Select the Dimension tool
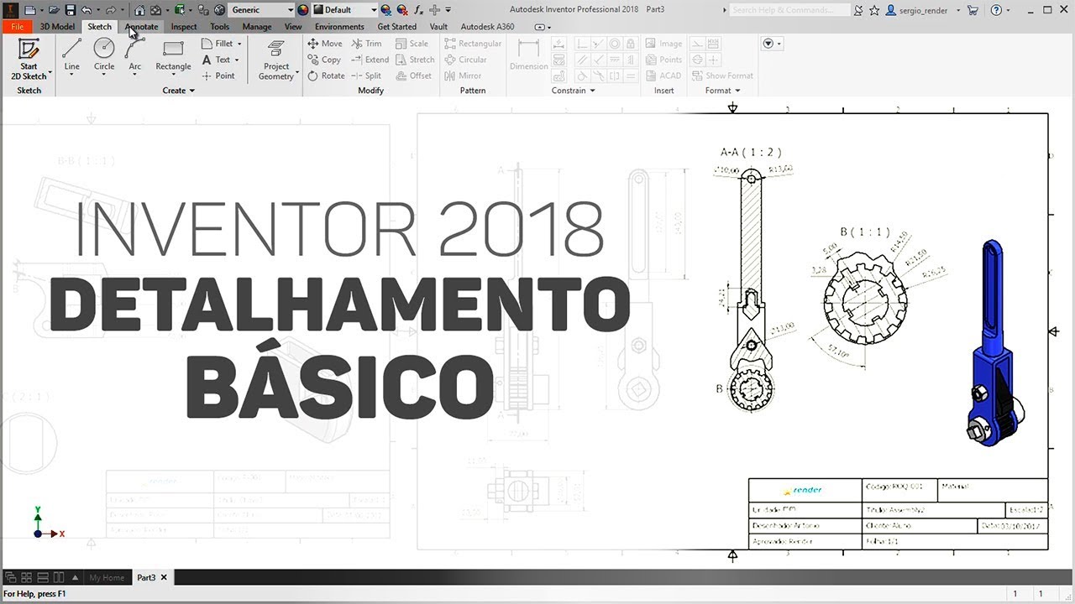This screenshot has height=604, width=1075. click(x=529, y=55)
